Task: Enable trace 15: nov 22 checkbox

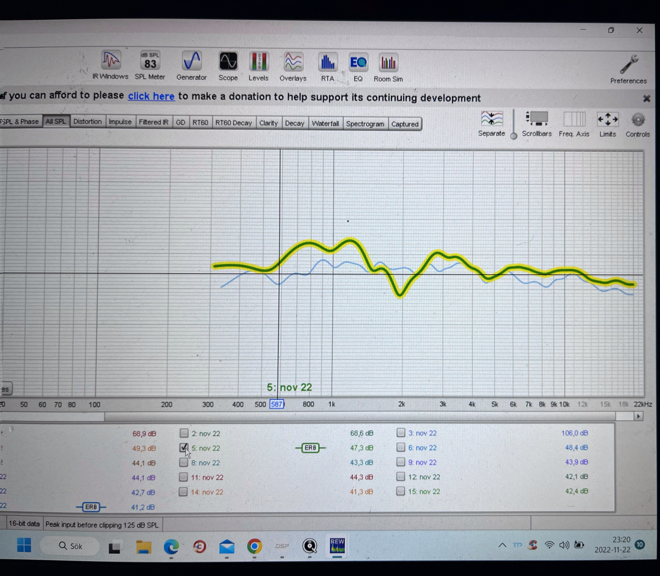Action: click(401, 491)
